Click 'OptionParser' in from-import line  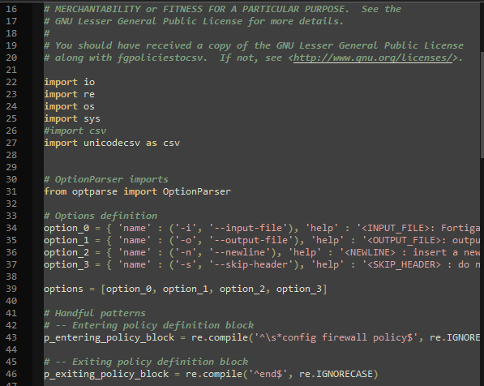[x=197, y=191]
